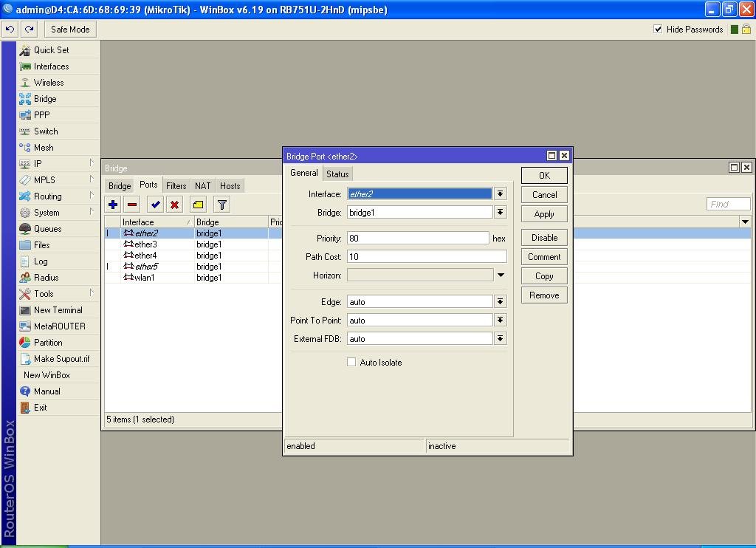Enable Auto Isolate checkbox
Screen dimensions: 756x548
coord(351,362)
